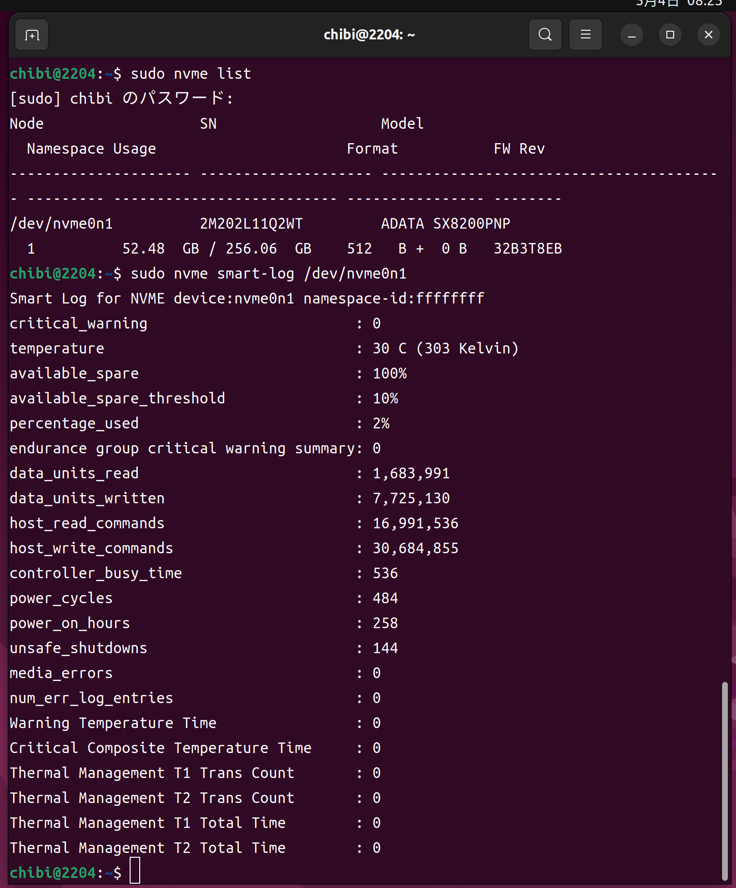
Task: Click the model name ADATA SX8200PNP
Action: click(445, 224)
